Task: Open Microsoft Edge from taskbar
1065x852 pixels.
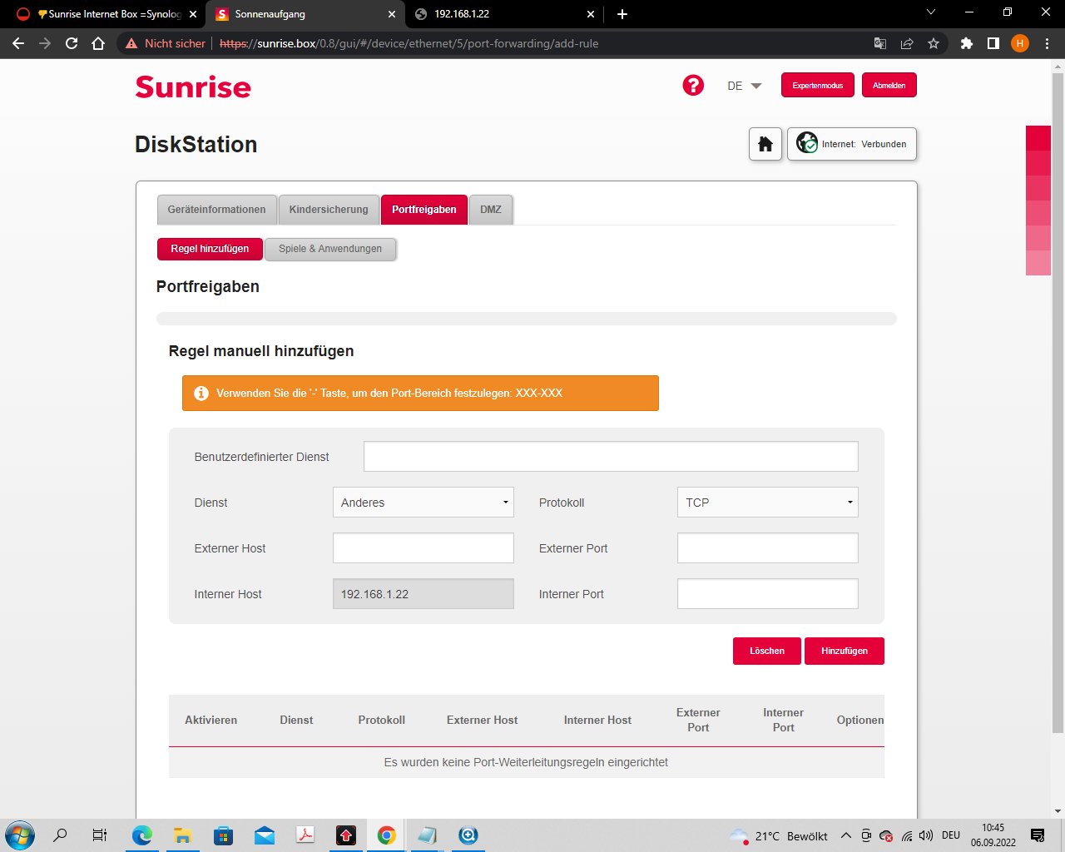Action: (142, 835)
